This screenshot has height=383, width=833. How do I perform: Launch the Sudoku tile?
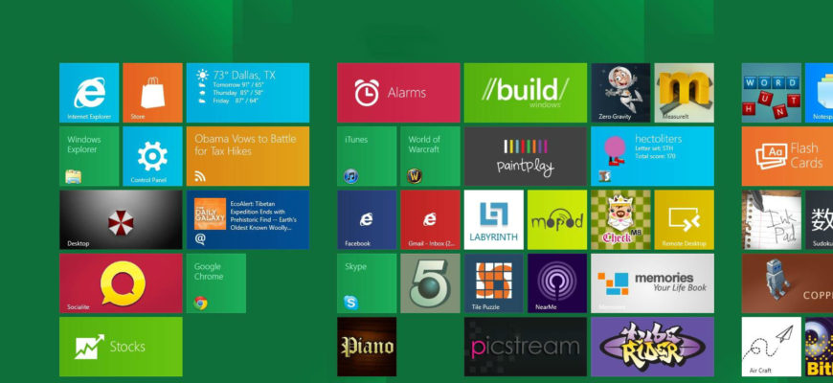click(x=820, y=219)
